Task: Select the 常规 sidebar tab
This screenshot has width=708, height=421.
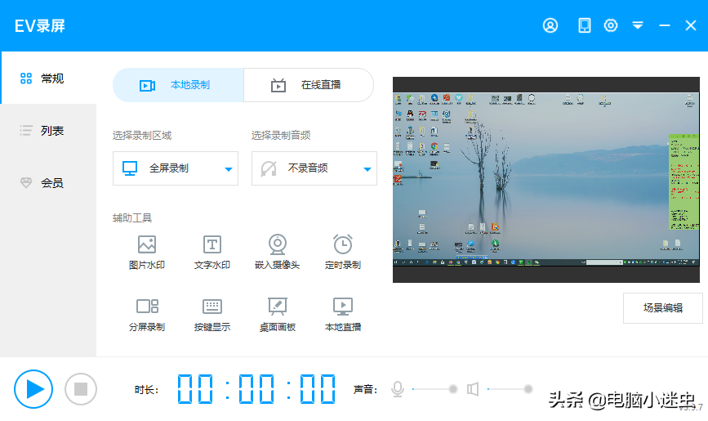Action: 48,78
